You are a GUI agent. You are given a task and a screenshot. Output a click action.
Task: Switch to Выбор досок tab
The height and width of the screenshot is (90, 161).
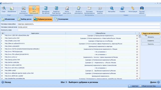24,19
